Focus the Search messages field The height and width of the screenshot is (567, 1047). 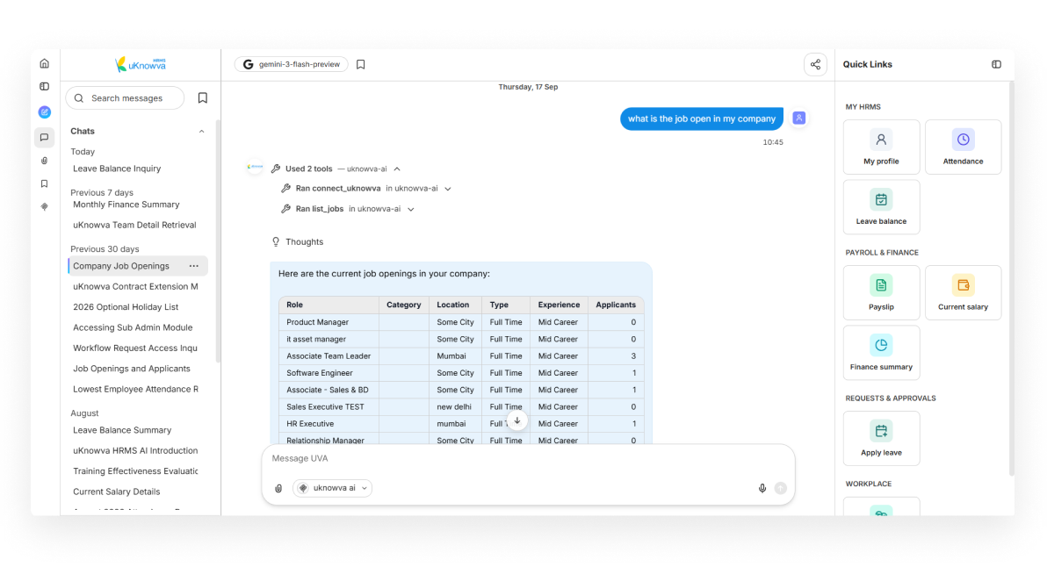(125, 98)
